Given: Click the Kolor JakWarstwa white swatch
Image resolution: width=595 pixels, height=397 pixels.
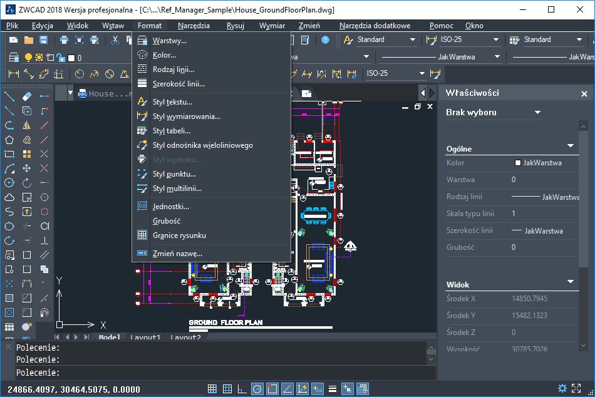Looking at the screenshot, I should pos(517,163).
